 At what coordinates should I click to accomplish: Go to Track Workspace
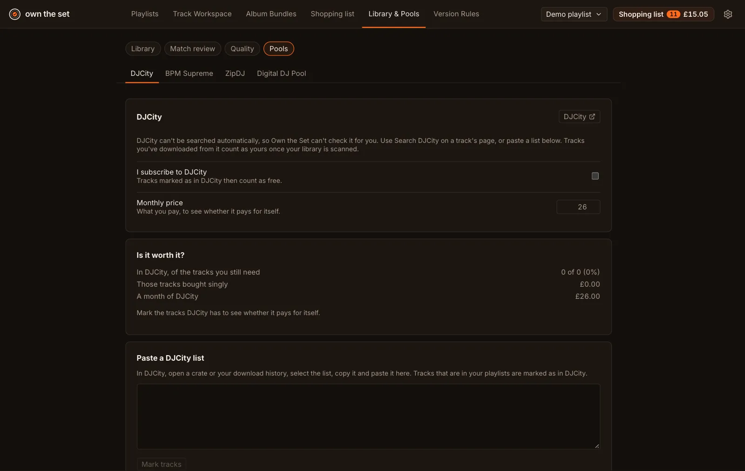(202, 14)
